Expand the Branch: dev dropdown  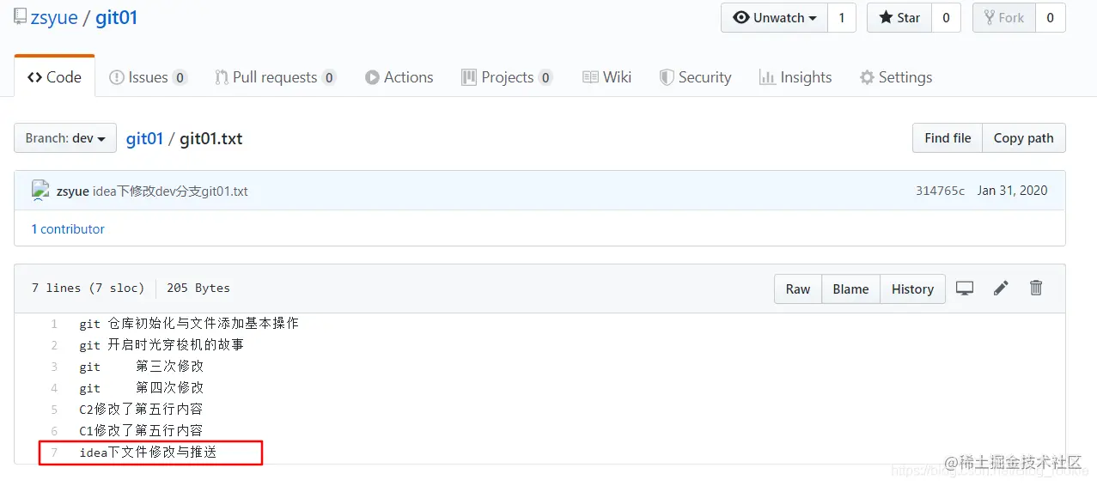[x=65, y=138]
